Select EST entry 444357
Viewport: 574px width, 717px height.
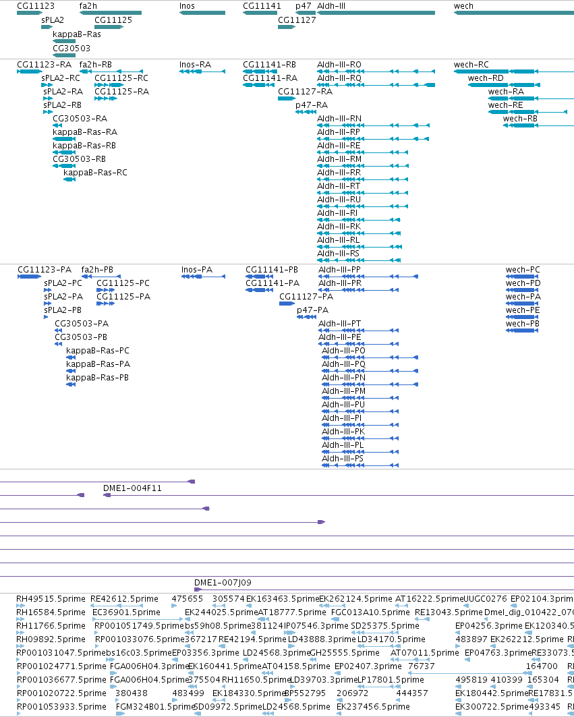[x=411, y=693]
